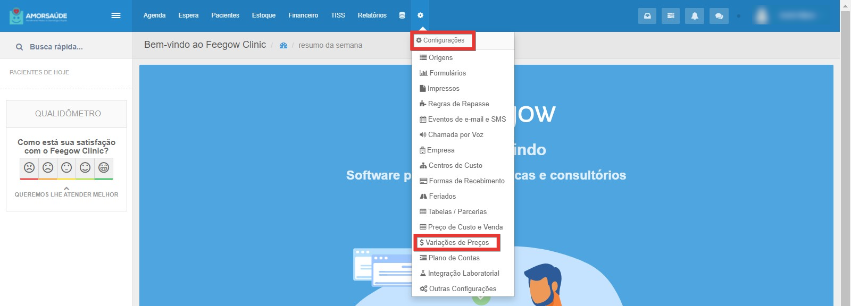Choose Tabelas / Parcerias option
The image size is (851, 306).
point(463,211)
